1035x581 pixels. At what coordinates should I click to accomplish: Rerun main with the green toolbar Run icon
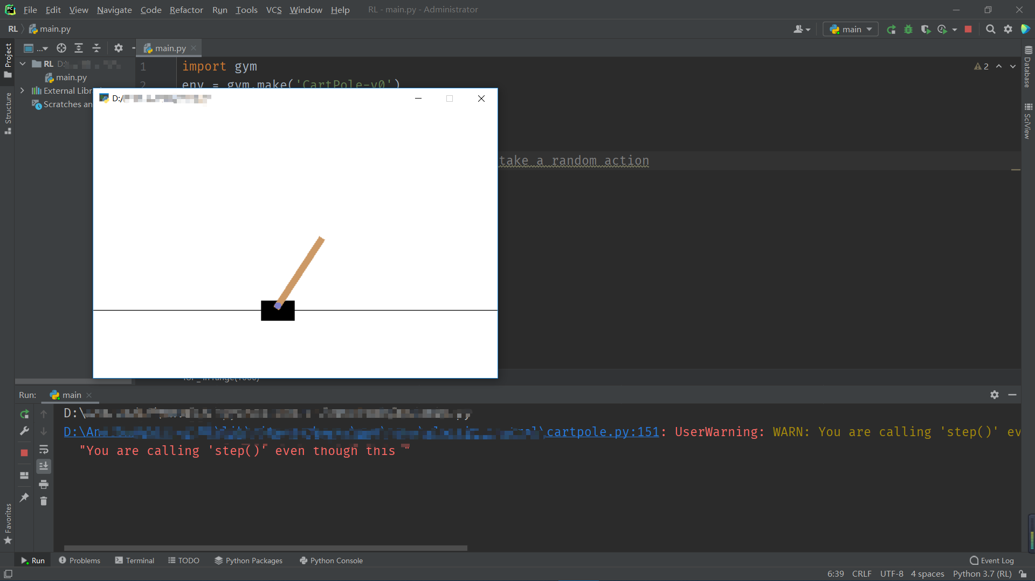tap(891, 30)
